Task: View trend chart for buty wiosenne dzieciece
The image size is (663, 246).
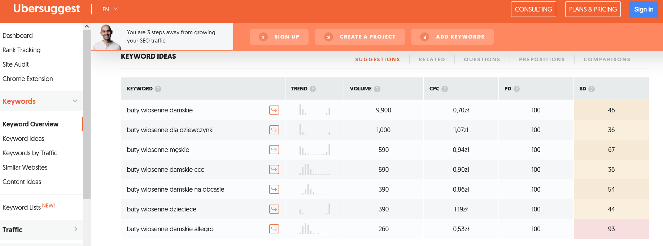Action: 315,209
